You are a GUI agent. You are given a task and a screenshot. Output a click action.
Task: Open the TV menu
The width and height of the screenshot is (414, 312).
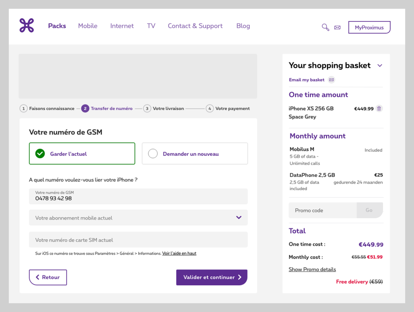(151, 26)
